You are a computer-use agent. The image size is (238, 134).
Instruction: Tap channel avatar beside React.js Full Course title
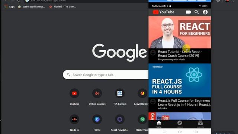tap(153, 102)
